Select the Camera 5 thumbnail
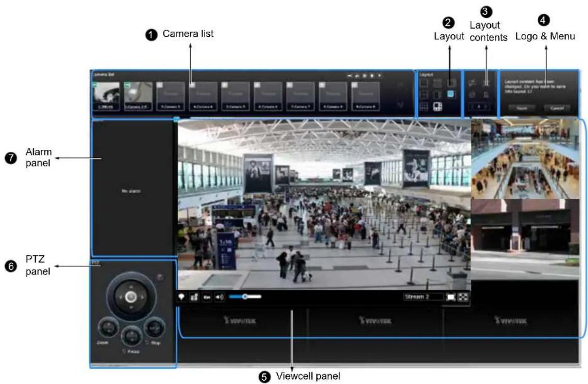This screenshot has height=384, width=588. coord(235,96)
